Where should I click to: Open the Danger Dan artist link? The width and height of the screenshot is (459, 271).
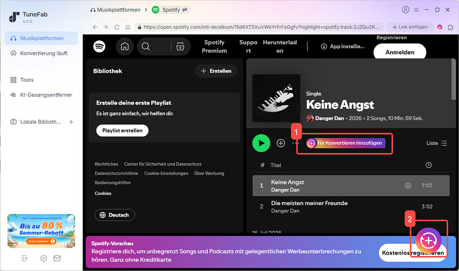[329, 119]
